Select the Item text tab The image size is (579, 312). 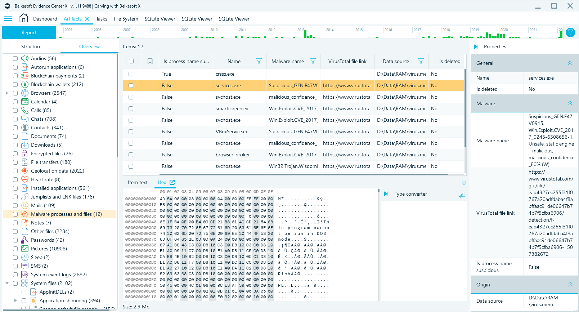[x=138, y=182]
